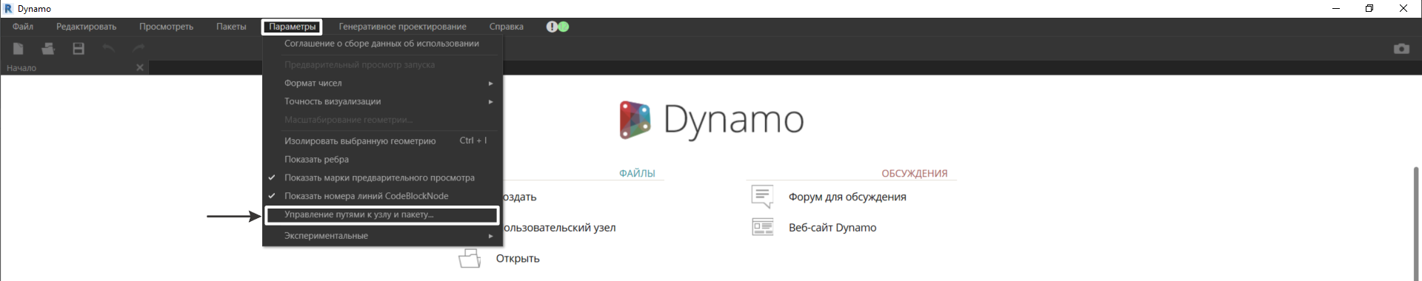1422x281 pixels.
Task: Close the Начало tab
Action: [140, 67]
